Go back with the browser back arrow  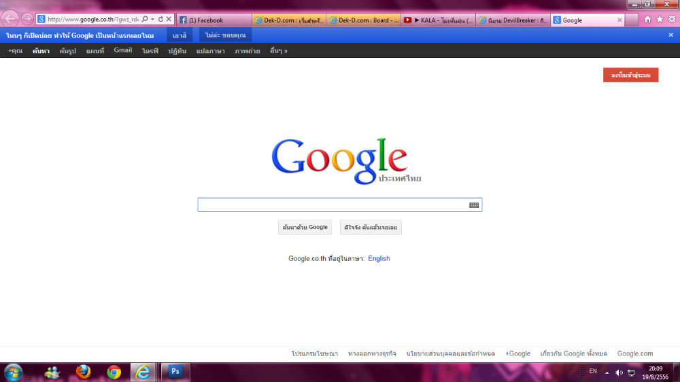coord(10,19)
